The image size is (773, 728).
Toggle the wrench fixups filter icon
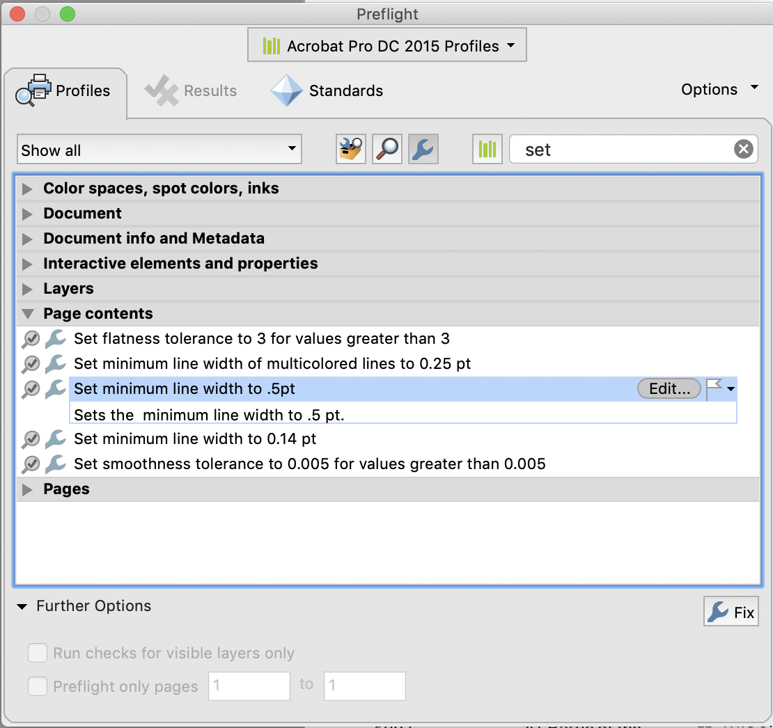[423, 149]
